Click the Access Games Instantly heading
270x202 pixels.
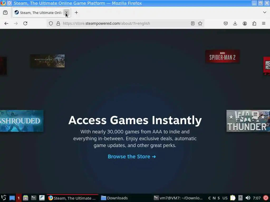[x=135, y=120]
